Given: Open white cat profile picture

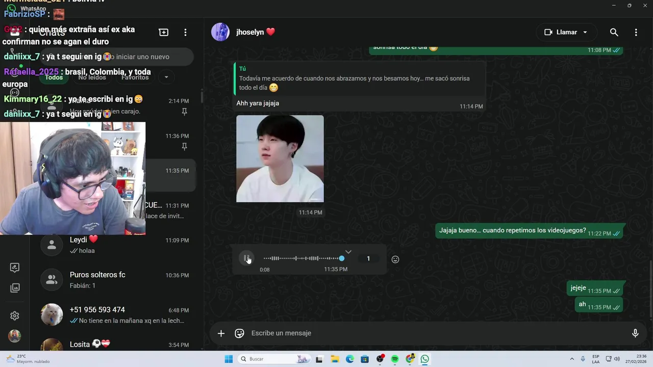Looking at the screenshot, I should tap(52, 314).
